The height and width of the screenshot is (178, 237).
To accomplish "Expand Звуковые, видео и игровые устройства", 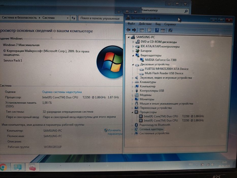I will (133, 78).
